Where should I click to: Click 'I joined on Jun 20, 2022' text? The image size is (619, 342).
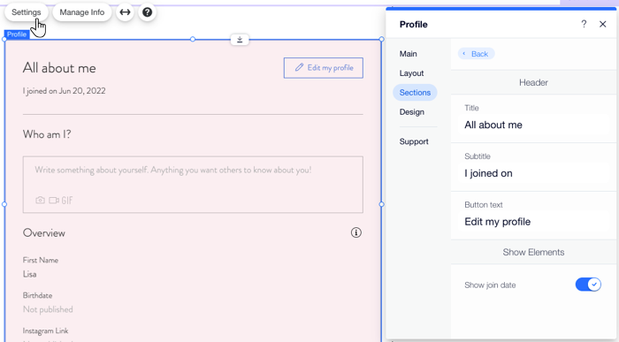click(x=64, y=91)
